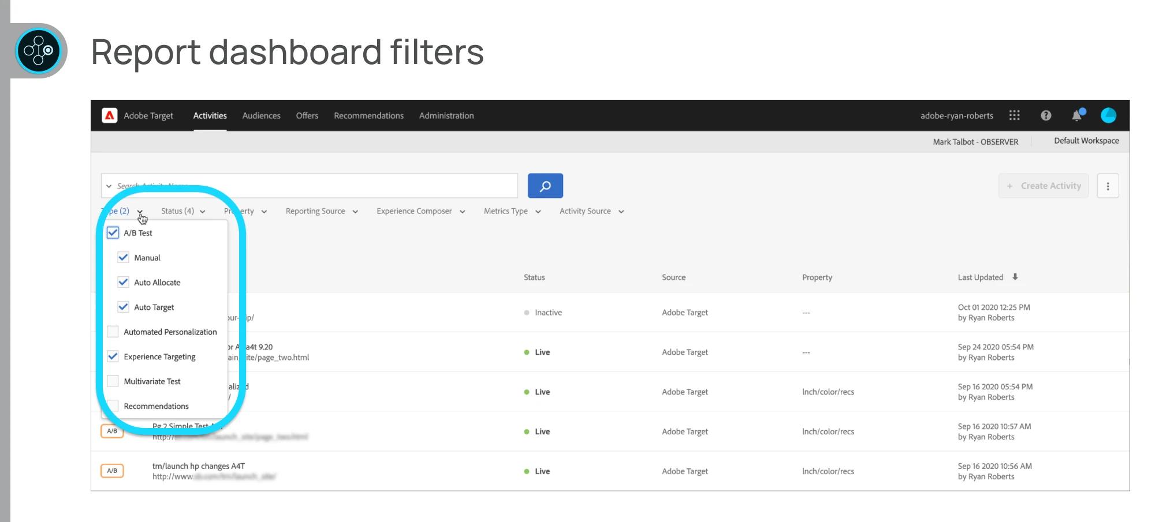
Task: Check the Multivariate Test checkbox
Action: tap(113, 381)
